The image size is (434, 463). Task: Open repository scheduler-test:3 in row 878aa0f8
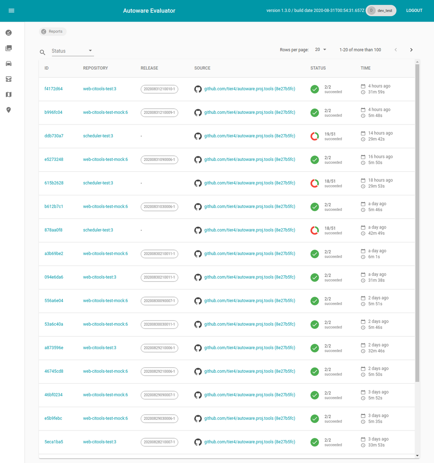(x=98, y=230)
